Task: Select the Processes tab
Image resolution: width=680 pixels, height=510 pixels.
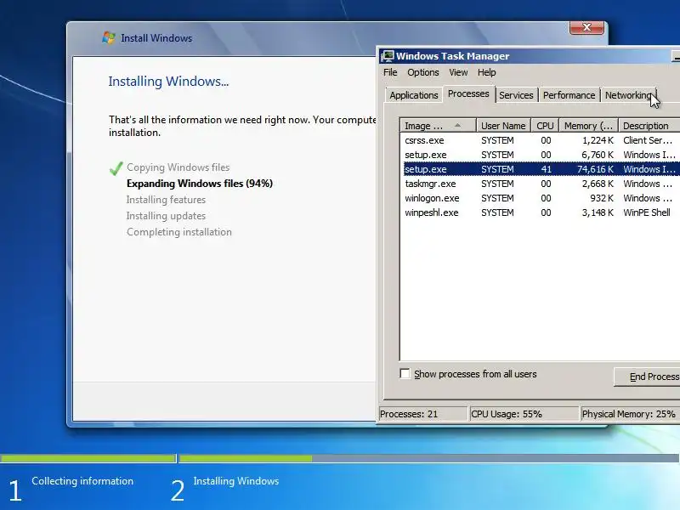Action: coord(468,93)
